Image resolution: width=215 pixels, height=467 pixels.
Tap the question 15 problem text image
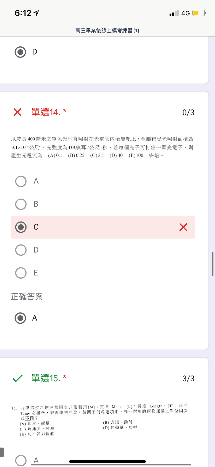[x=100, y=420]
